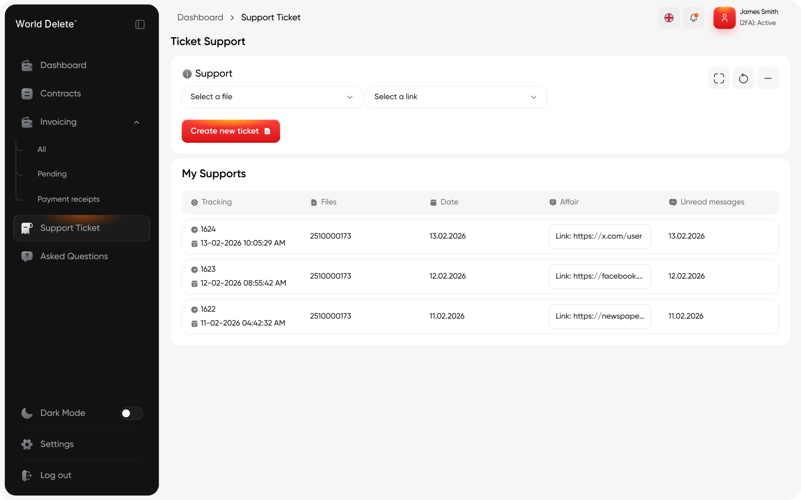Expand Support card to fullscreen

point(719,78)
